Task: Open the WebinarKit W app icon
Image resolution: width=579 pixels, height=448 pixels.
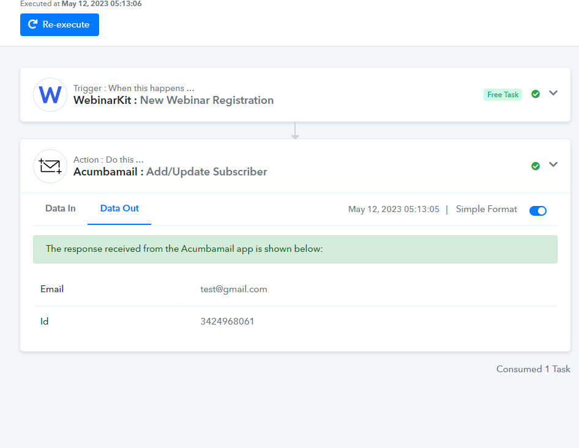Action: coord(50,95)
